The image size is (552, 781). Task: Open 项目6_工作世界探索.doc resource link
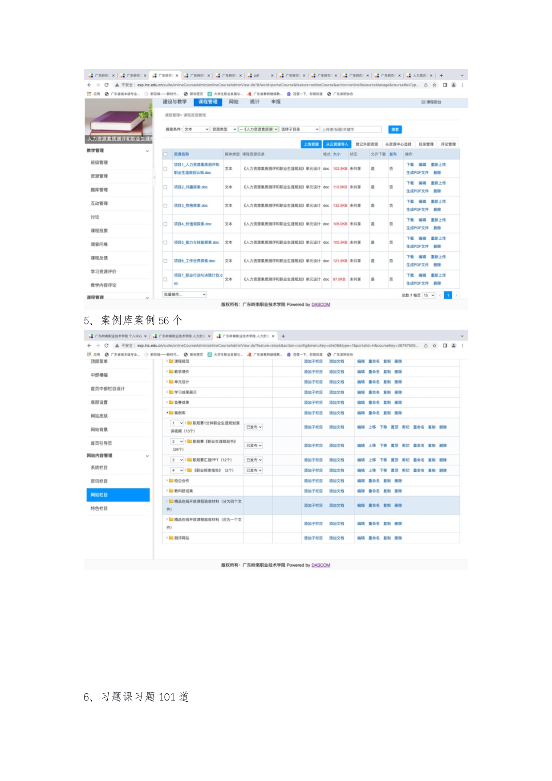(x=195, y=261)
